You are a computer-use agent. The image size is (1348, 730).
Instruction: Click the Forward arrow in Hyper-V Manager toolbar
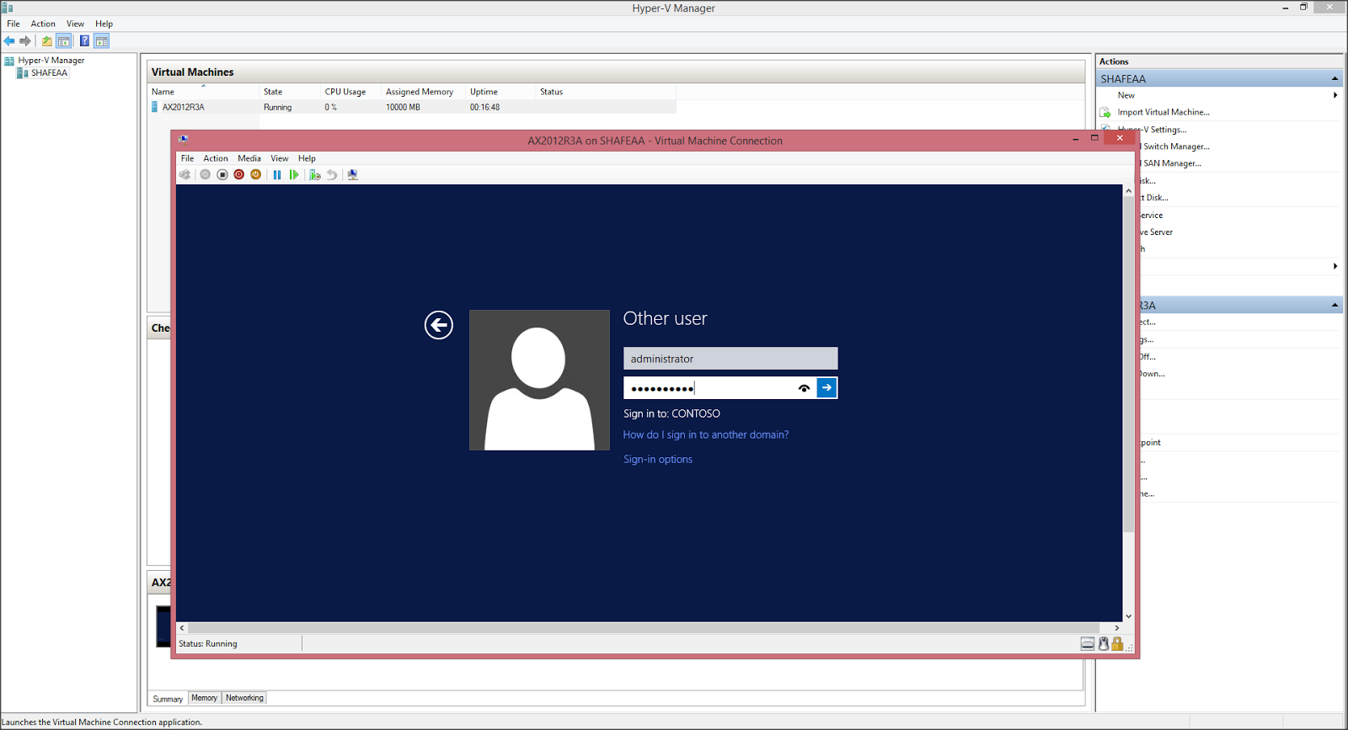tap(25, 40)
